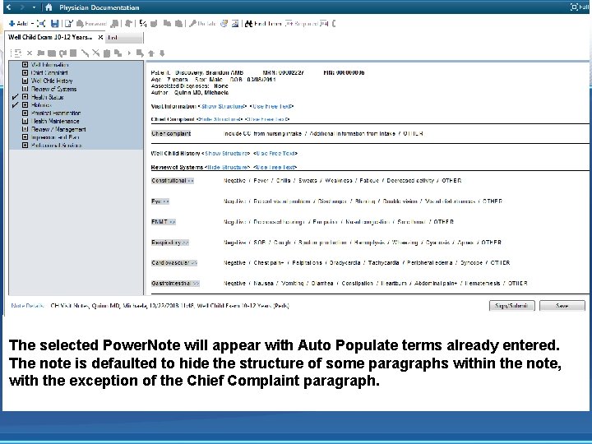Screen dimensions: 592x444
Task: Close the Well Child Exam tab
Action: (x=100, y=37)
